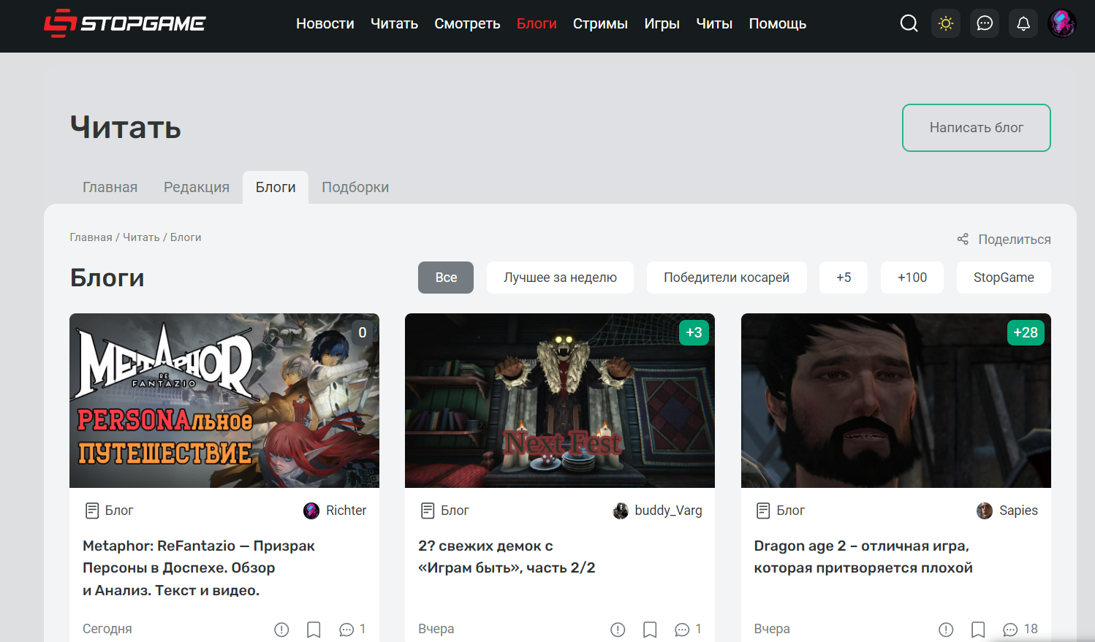
Task: Open Помощь in the top menu
Action: pos(778,23)
